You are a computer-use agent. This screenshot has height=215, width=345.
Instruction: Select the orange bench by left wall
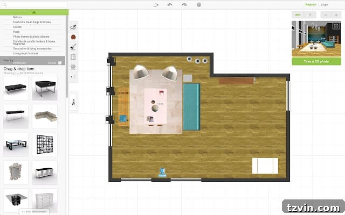point(123,106)
